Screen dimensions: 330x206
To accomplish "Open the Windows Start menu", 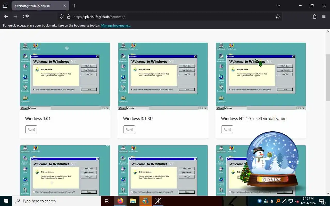I will click(x=6, y=201).
